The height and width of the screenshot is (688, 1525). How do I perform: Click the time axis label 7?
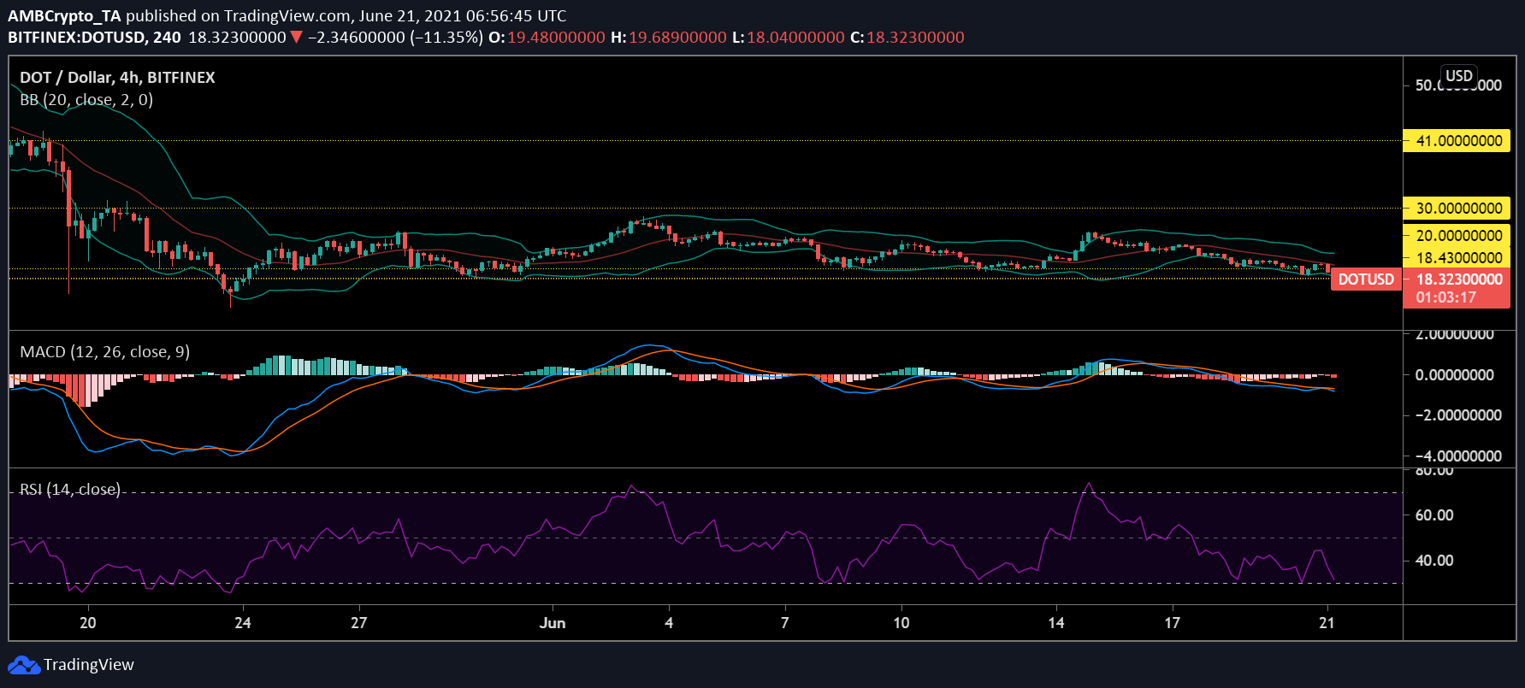click(785, 622)
